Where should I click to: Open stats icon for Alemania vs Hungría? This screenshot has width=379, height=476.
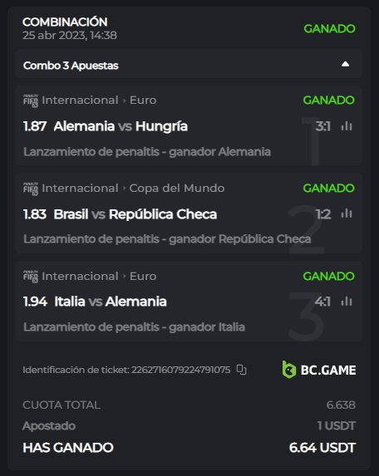(347, 126)
